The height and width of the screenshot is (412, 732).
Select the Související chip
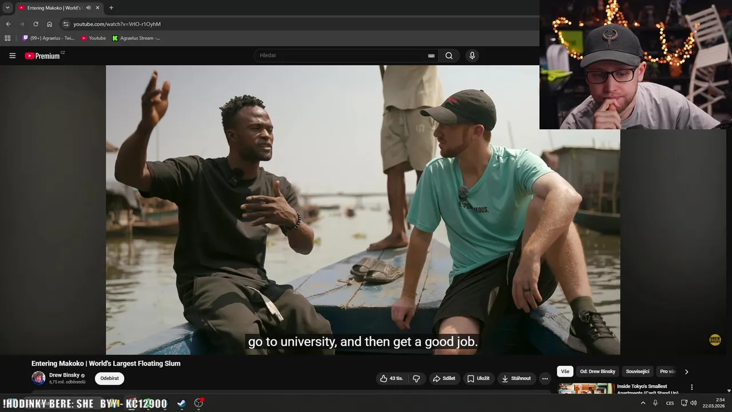point(638,371)
